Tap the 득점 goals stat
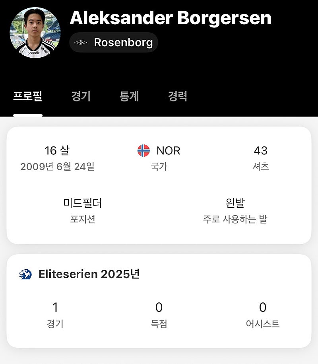318x364 pixels. pyautogui.click(x=159, y=308)
